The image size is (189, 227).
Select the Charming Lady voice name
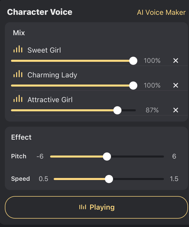[x=52, y=75]
